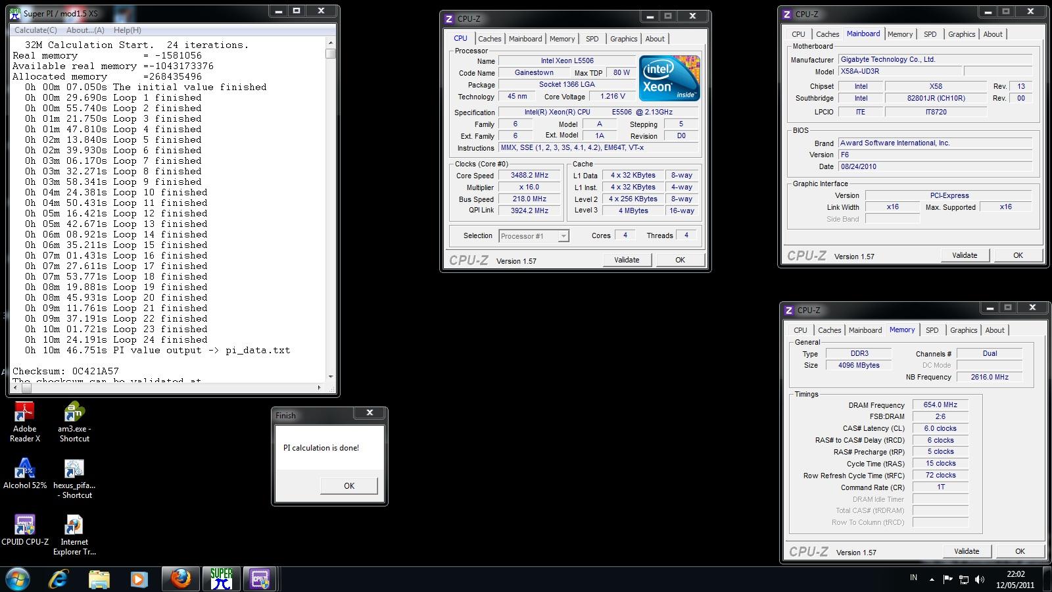
Task: Expand the Processor #1 selection dropdown
Action: (563, 236)
